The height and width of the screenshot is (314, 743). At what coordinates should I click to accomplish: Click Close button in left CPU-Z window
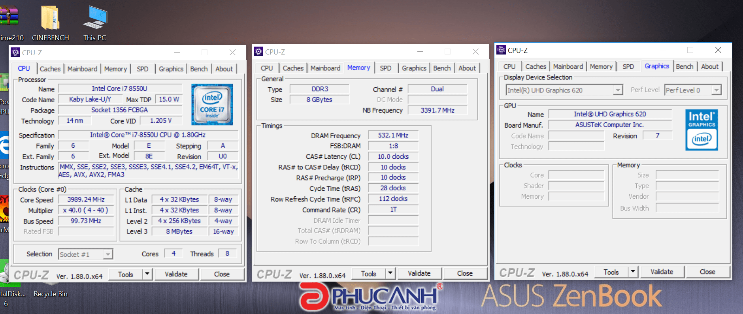point(222,274)
